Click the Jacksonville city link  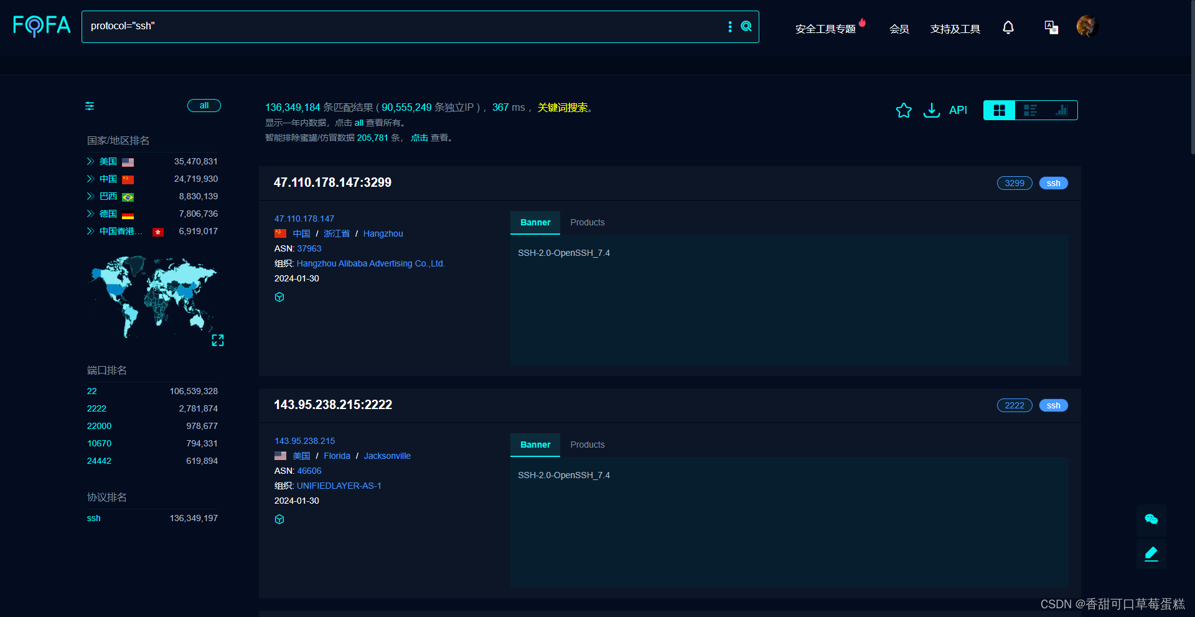(387, 456)
